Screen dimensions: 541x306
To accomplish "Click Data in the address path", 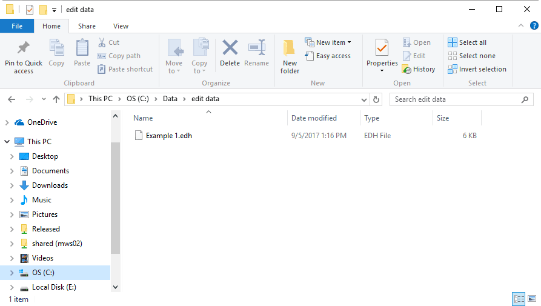I will pyautogui.click(x=170, y=99).
